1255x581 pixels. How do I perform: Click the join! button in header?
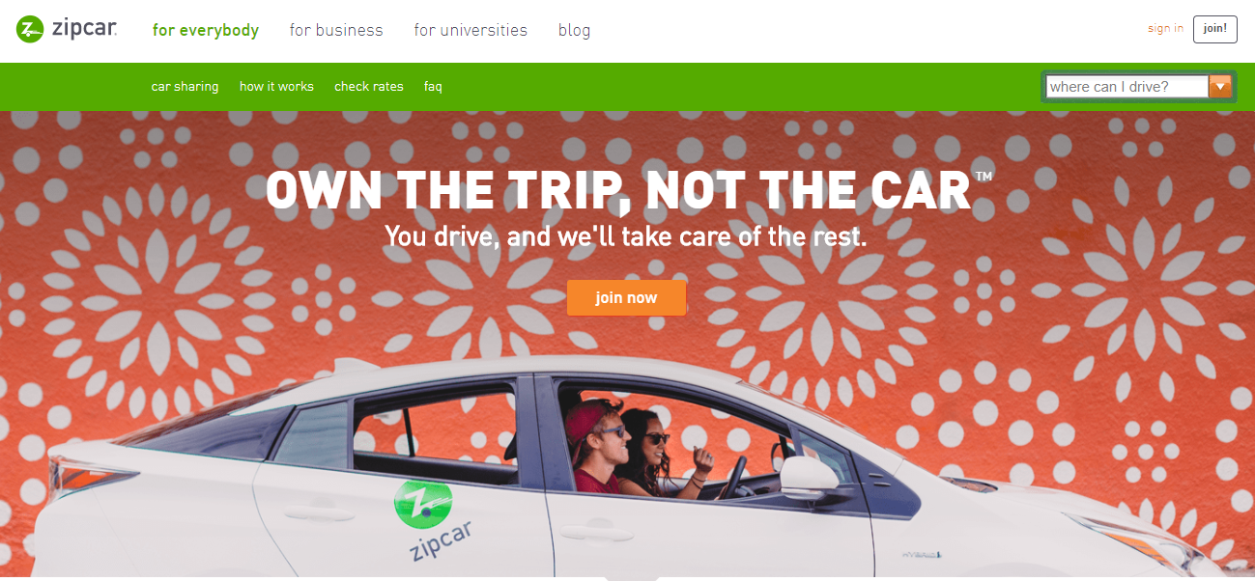pos(1214,29)
